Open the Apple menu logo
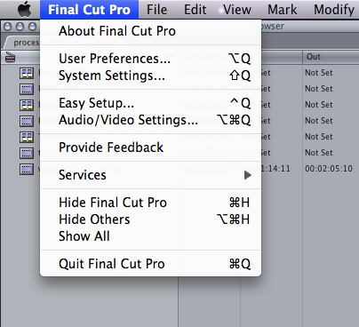The height and width of the screenshot is (327, 359). click(24, 9)
